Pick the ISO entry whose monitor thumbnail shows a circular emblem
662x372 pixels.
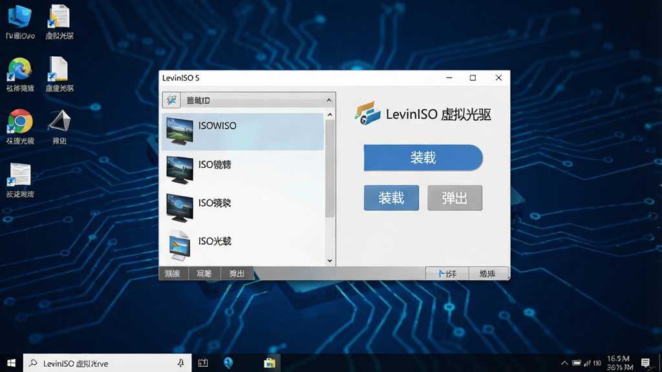(243, 207)
